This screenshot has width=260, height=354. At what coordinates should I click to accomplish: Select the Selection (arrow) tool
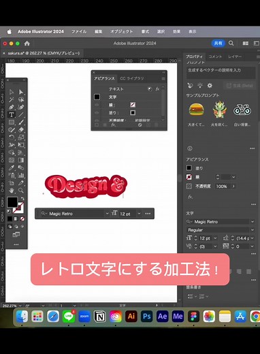(x=12, y=92)
